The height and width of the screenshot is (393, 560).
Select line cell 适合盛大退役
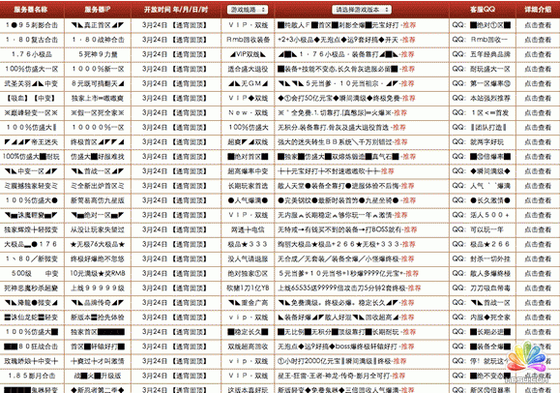(x=248, y=69)
